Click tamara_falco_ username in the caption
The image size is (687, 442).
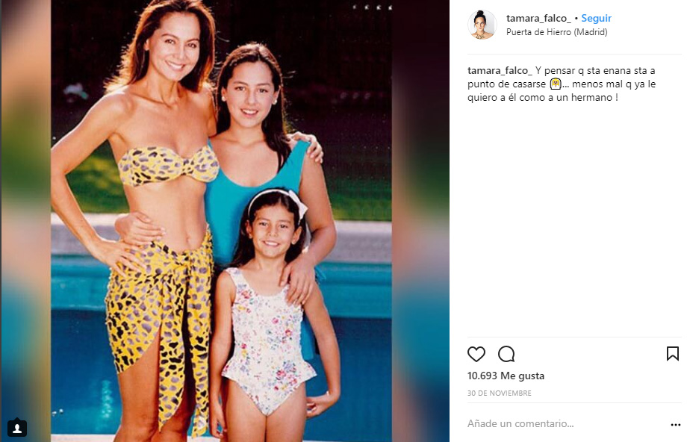[x=500, y=70]
